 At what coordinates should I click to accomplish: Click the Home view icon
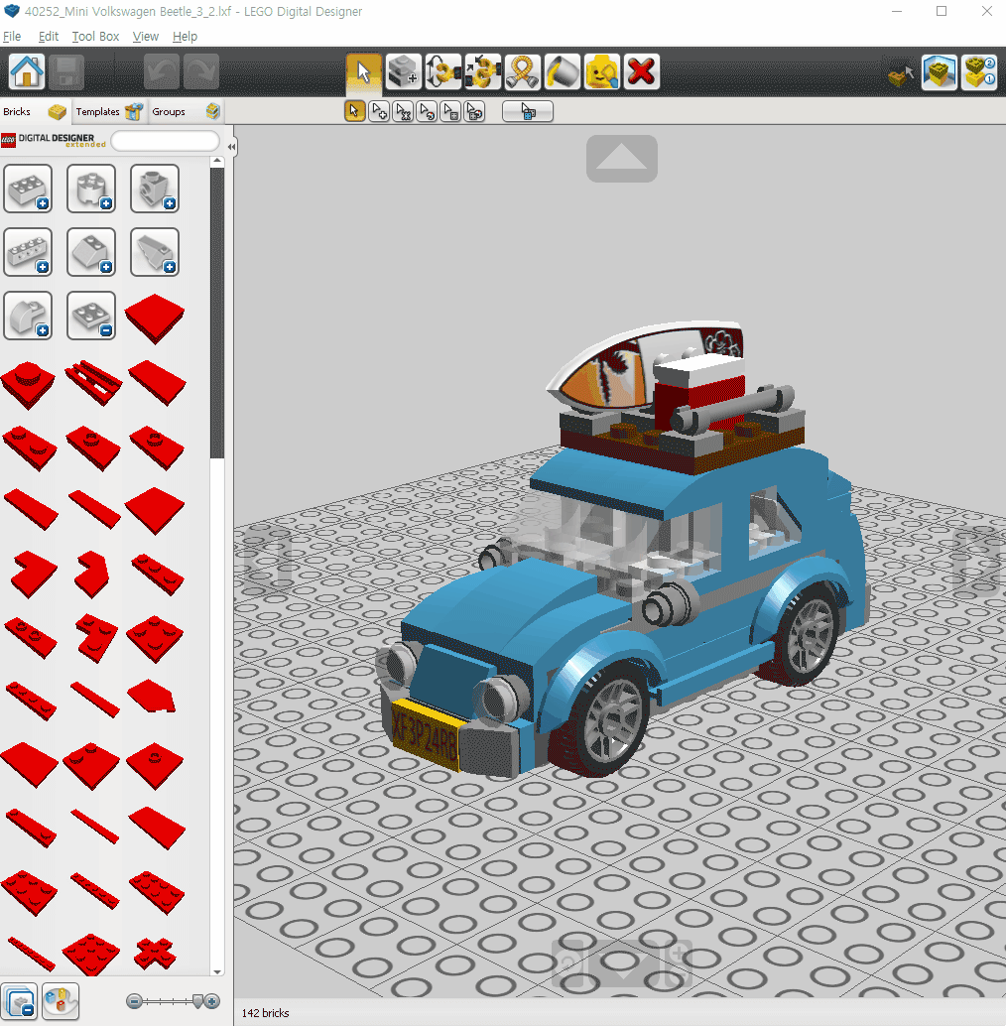27,72
